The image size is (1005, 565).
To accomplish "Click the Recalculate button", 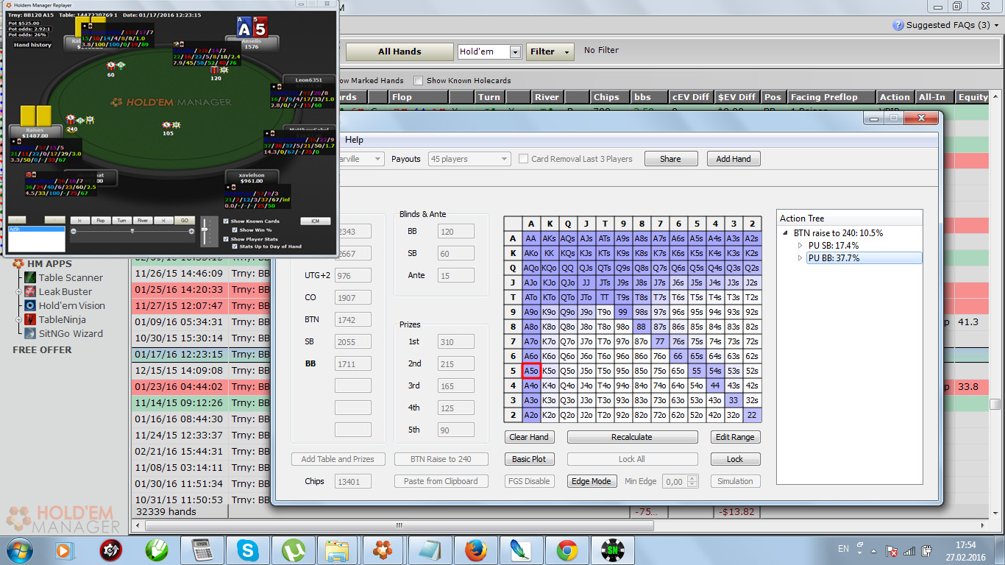I will pyautogui.click(x=632, y=437).
